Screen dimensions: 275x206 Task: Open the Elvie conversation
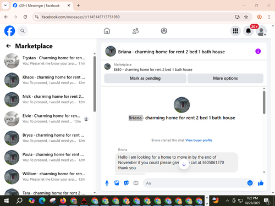47,119
